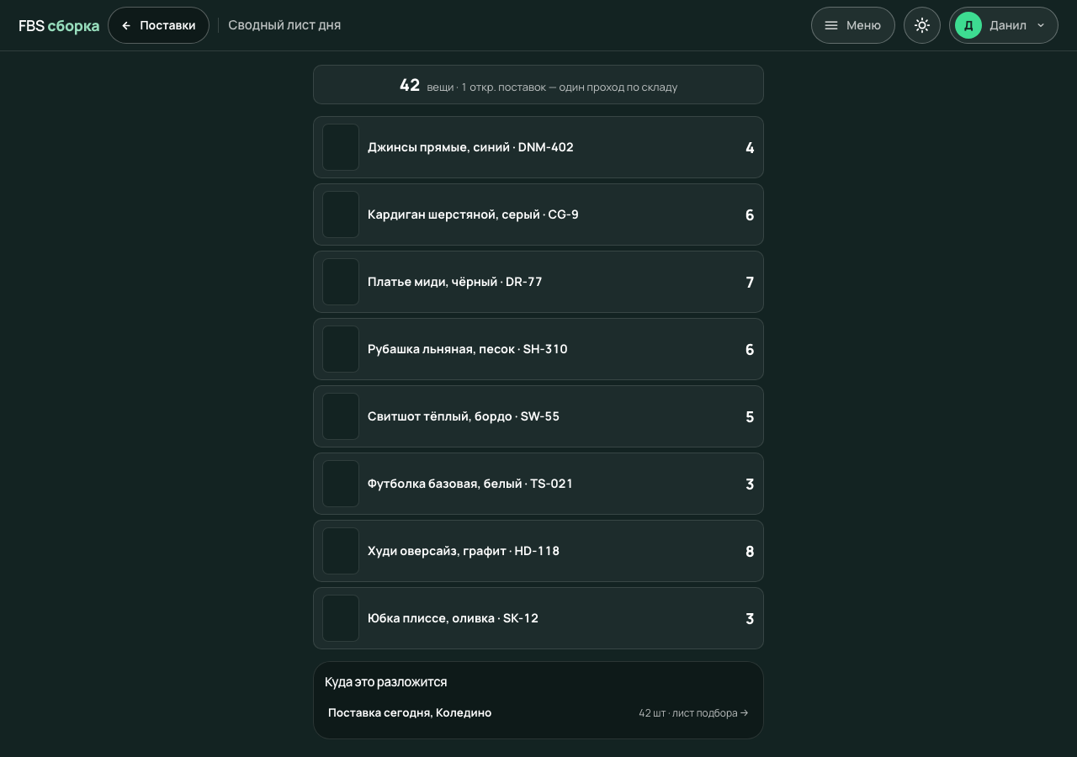Click Поставка сегодня, Коледино entry
This screenshot has height=757, width=1077.
(538, 712)
